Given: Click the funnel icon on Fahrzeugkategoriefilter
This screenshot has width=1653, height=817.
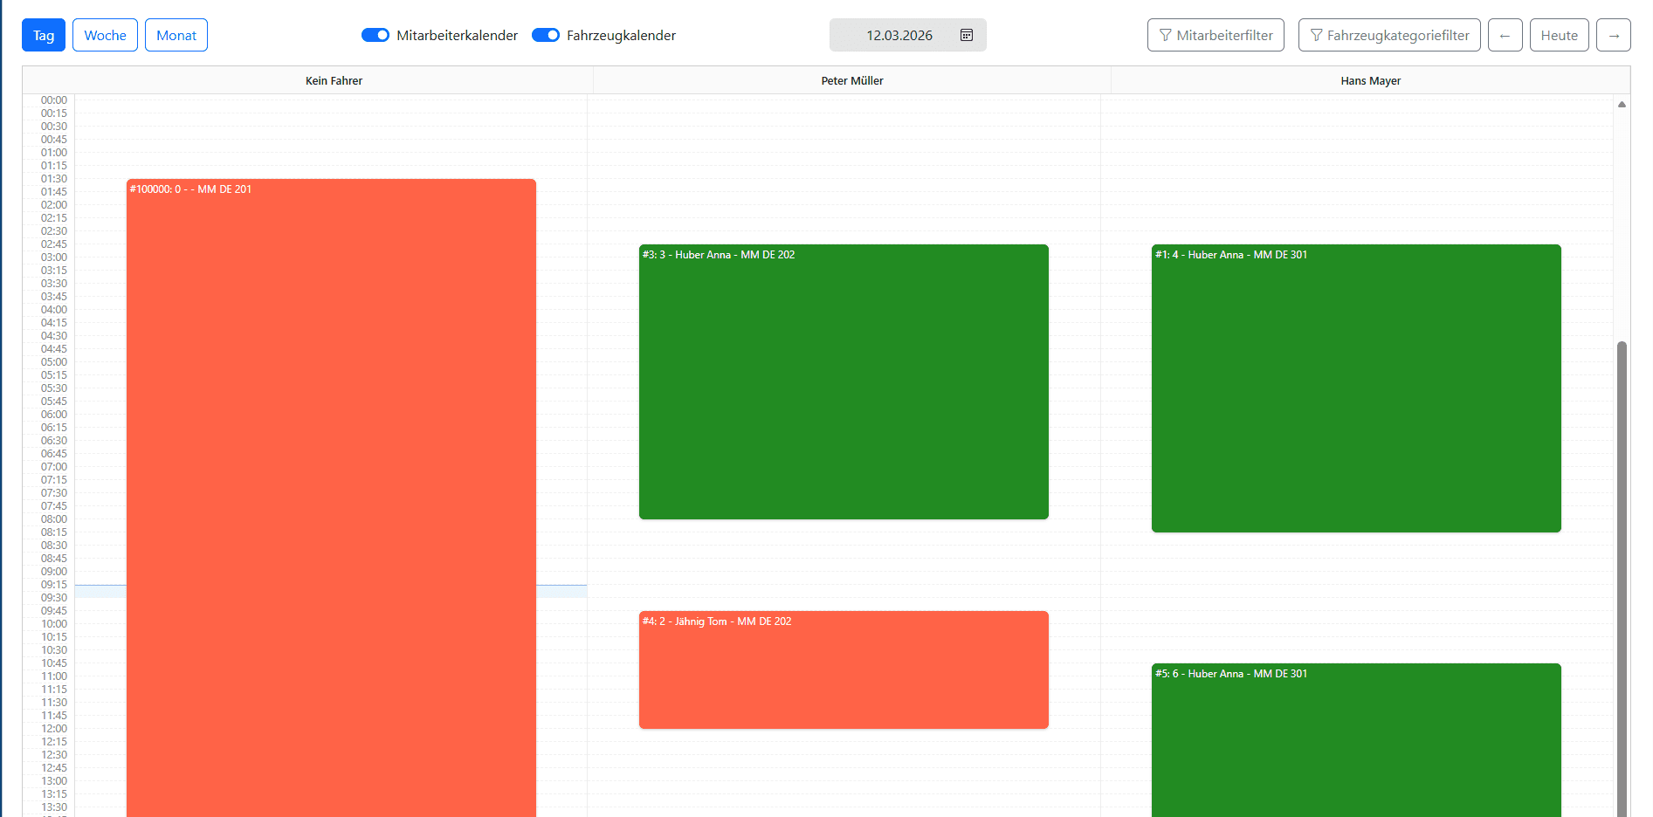Looking at the screenshot, I should point(1317,35).
